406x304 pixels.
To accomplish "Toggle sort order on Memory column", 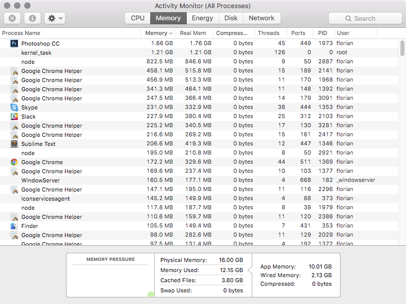I will point(159,33).
